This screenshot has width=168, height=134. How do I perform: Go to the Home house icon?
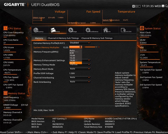pos(106,30)
